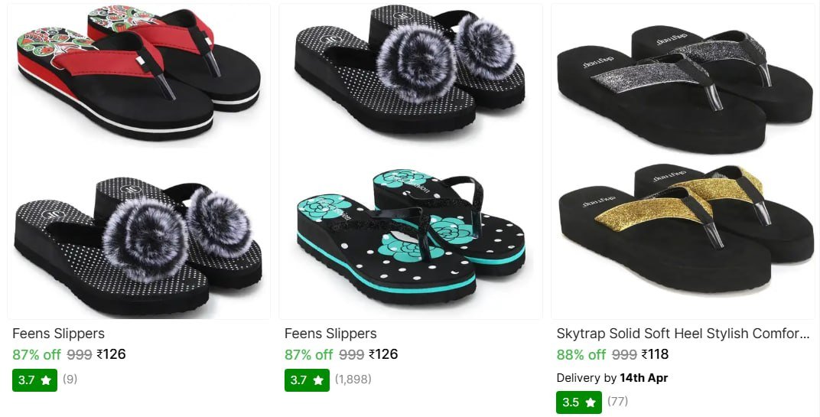The image size is (820, 417).
Task: Open the gold glitter strap slippers image
Action: tap(685, 230)
